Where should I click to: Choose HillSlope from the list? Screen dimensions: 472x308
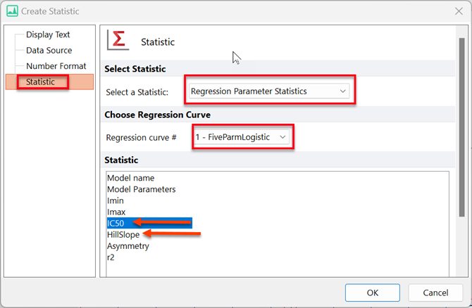point(123,234)
